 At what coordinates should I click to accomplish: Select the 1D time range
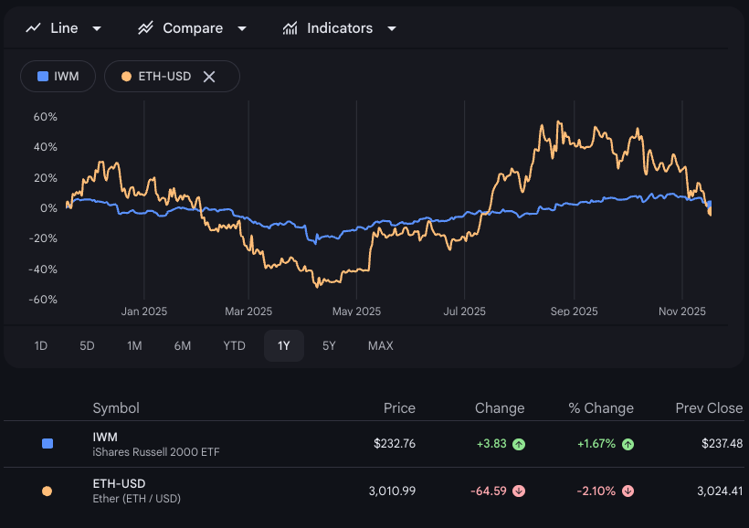click(x=40, y=345)
